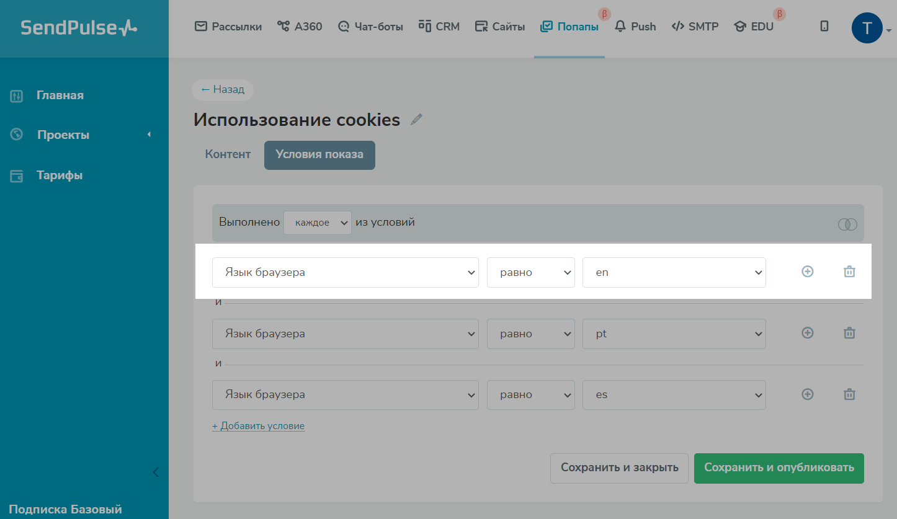Click the mobile device icon in header
Screen dimensions: 897x519
[x=824, y=27]
